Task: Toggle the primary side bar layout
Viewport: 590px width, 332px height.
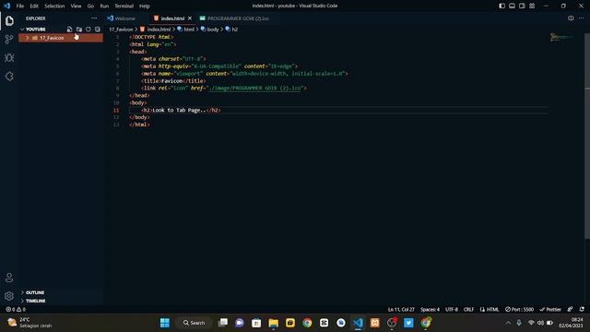Action: coord(501,6)
